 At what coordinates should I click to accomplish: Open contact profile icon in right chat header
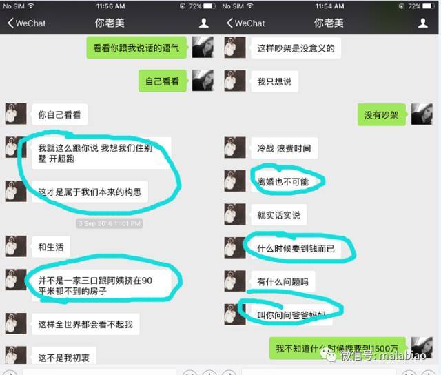[422, 23]
